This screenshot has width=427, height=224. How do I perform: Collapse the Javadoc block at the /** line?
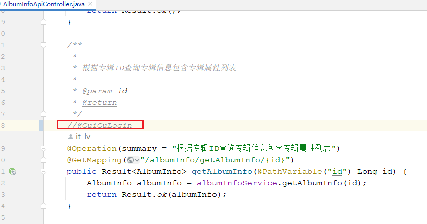43,45
